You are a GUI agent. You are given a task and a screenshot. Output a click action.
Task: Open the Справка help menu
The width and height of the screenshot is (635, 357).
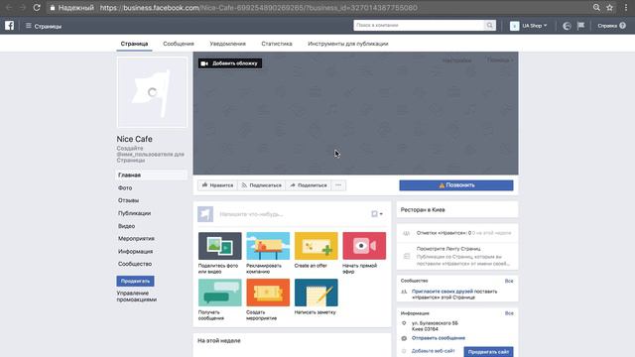click(611, 26)
